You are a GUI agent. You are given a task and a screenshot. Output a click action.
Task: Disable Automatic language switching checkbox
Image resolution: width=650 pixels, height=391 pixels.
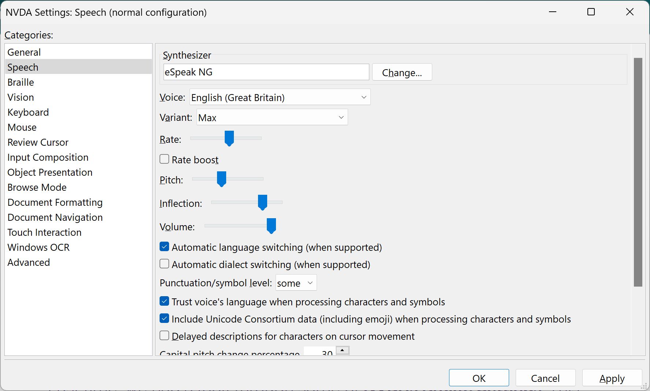tap(164, 247)
